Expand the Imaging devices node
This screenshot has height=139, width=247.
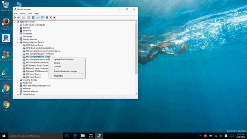(18, 80)
